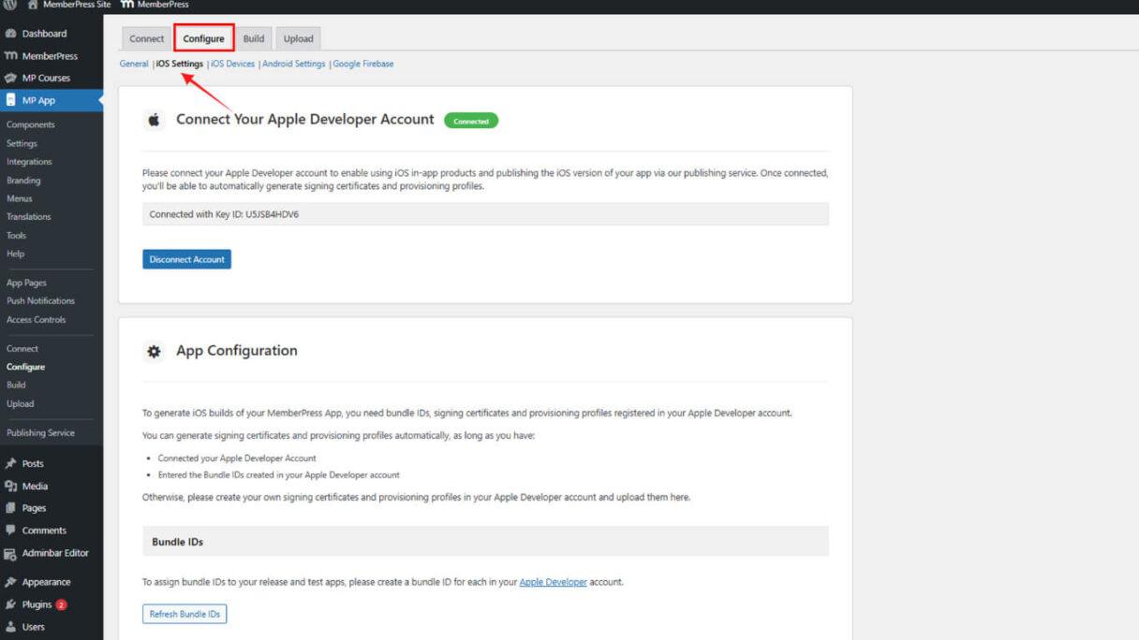Screen dimensions: 1139x640
Task: Select the Dashboard gauge icon in the sidebar
Action: point(12,33)
